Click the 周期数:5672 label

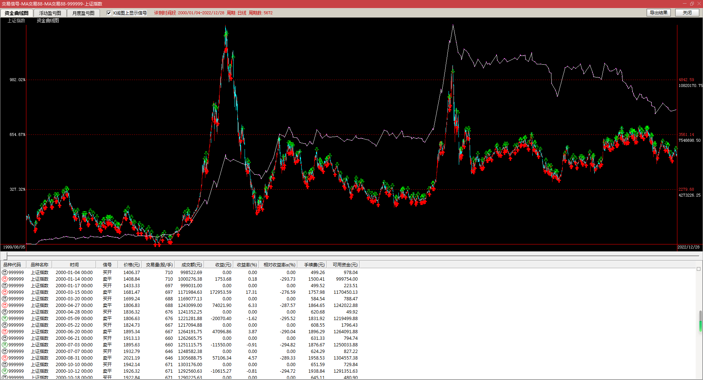point(261,13)
